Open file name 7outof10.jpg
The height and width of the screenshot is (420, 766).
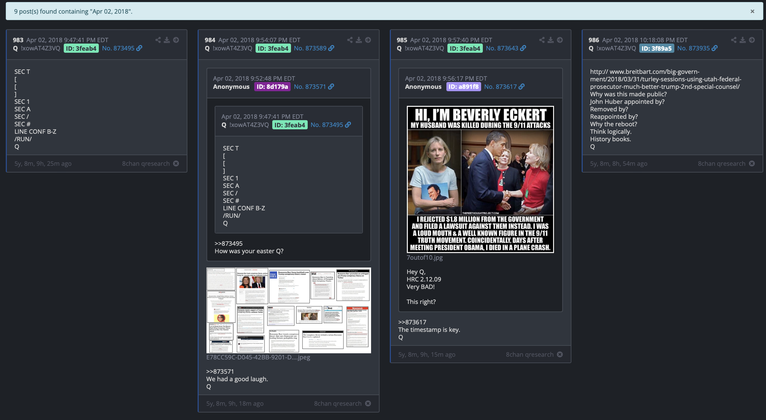(x=425, y=258)
